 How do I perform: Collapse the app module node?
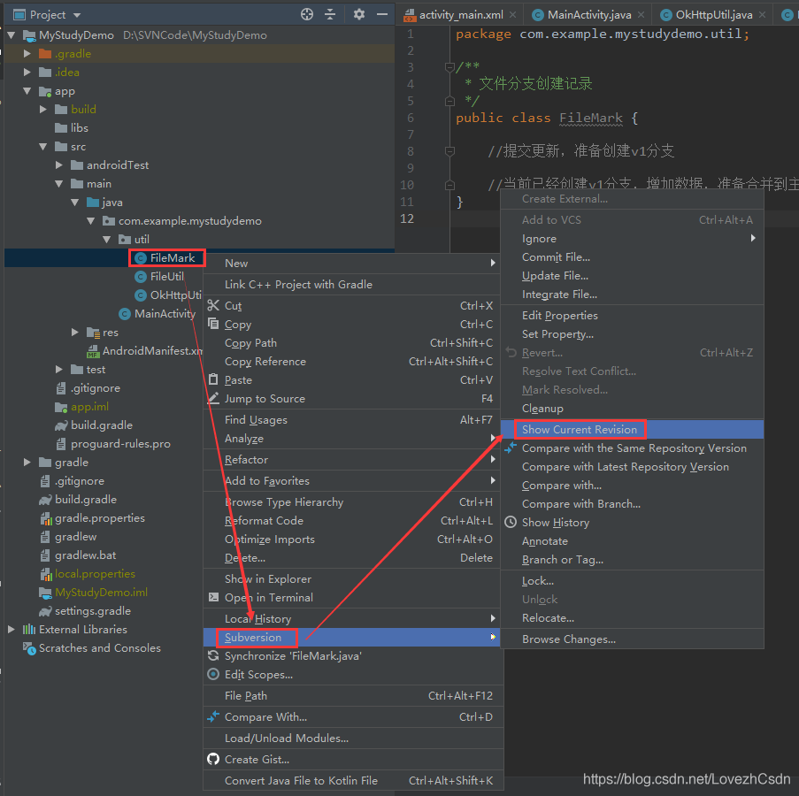point(27,90)
